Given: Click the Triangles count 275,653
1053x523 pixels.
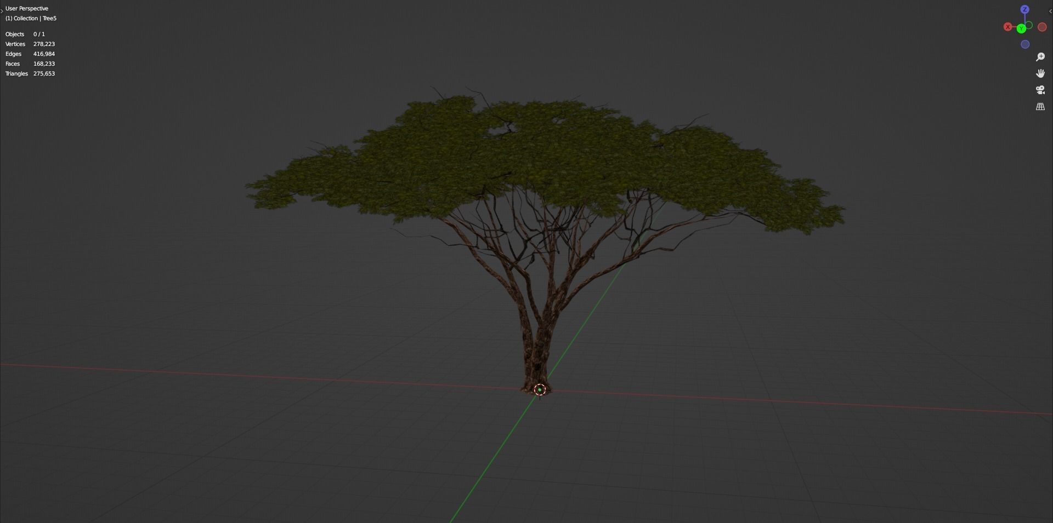Looking at the screenshot, I should 44,73.
